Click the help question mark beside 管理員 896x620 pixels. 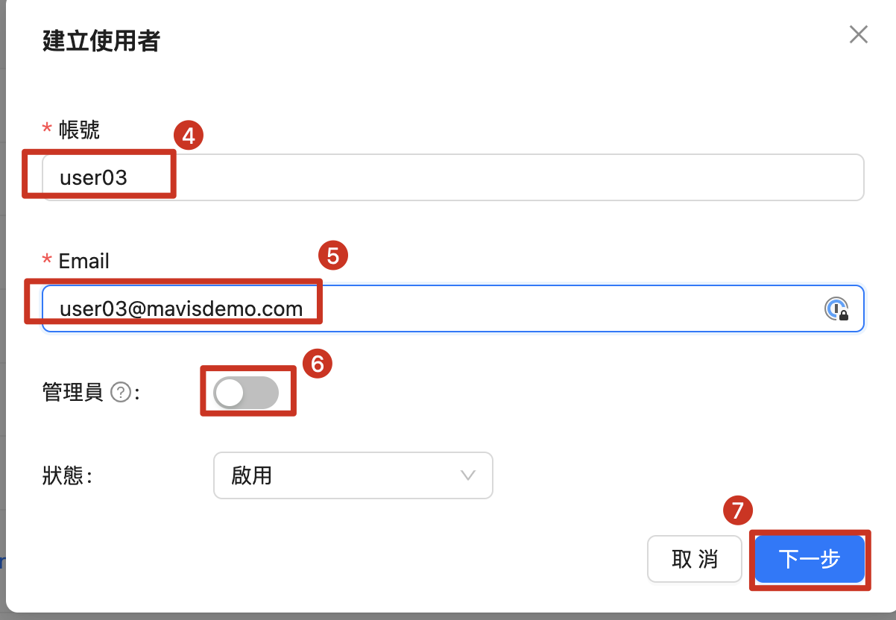coord(120,392)
